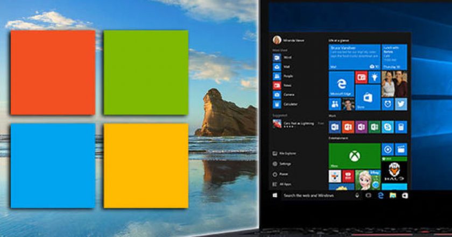The height and width of the screenshot is (237, 452).
Task: Click the Cortana microphone icon
Action: click(x=357, y=196)
